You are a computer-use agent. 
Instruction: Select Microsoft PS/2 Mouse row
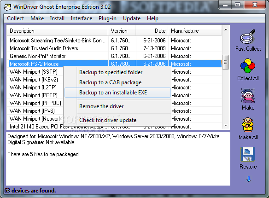click(115, 64)
